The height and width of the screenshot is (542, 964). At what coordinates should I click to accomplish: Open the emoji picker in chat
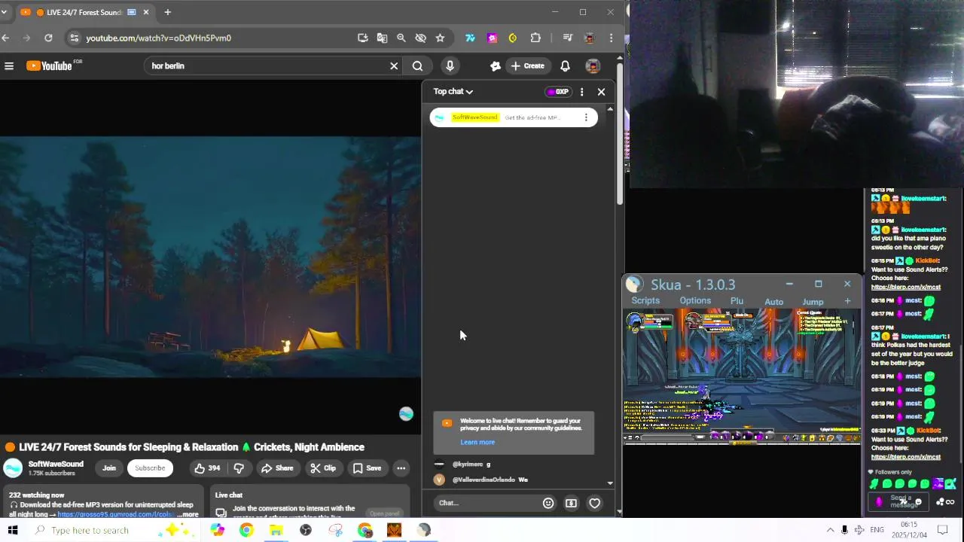tap(548, 503)
